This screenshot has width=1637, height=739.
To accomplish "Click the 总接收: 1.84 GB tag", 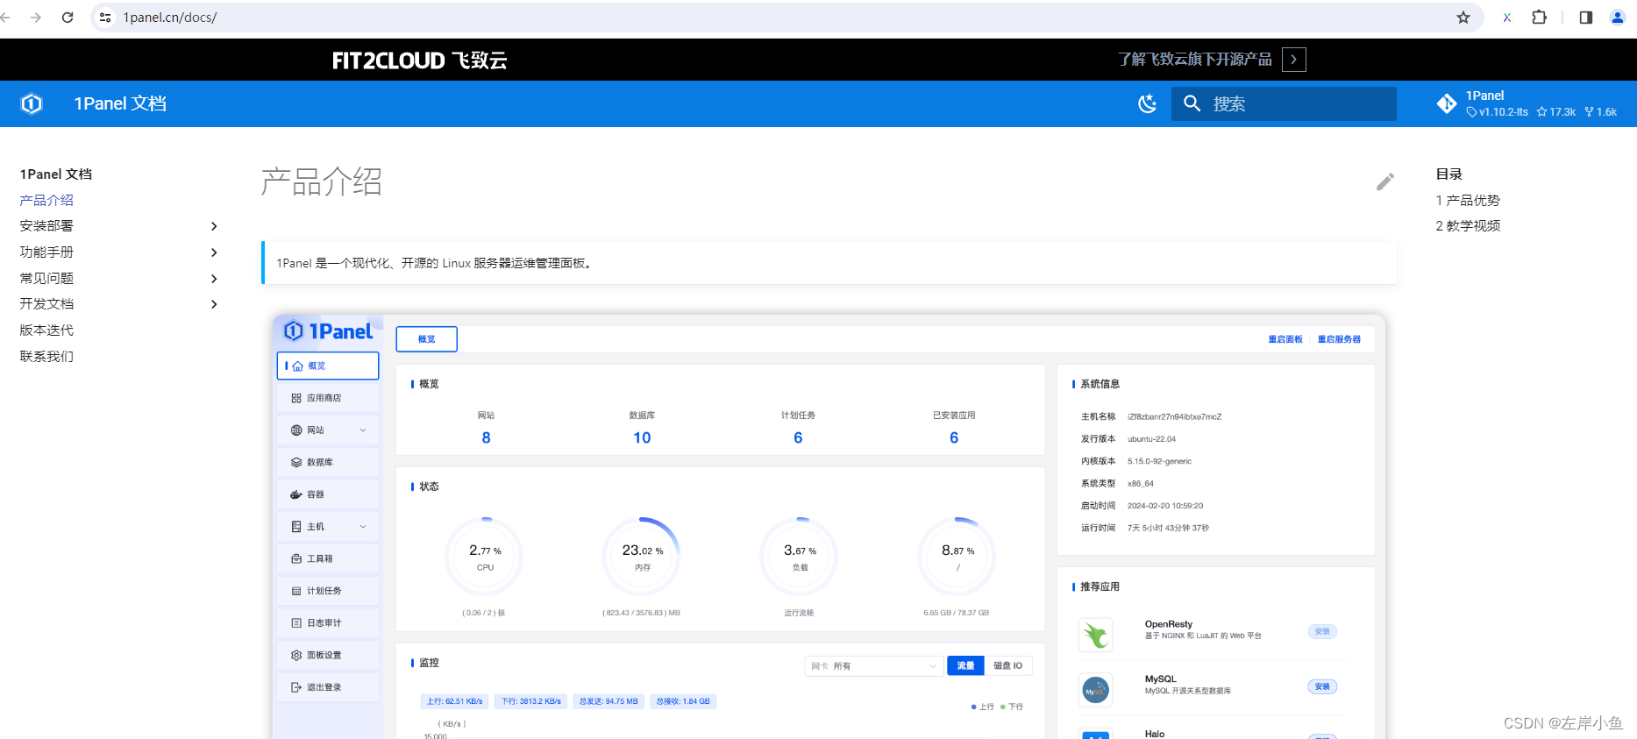I will pyautogui.click(x=683, y=701).
